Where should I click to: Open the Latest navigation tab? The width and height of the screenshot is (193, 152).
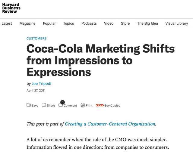(7, 23)
